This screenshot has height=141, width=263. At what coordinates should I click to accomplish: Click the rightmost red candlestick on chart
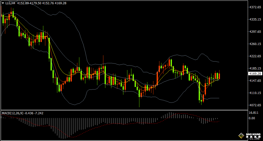point(219,75)
